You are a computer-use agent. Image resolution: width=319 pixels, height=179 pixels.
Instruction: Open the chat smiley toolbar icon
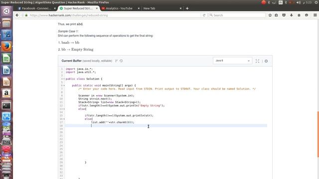pos(307,15)
